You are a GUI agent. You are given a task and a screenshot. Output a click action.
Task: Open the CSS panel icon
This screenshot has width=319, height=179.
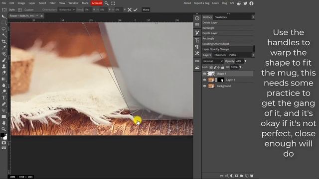[197, 61]
